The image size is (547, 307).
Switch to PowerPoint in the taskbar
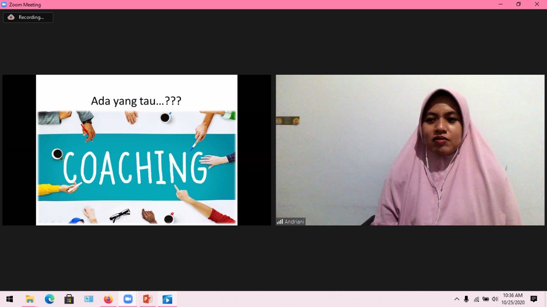148,299
